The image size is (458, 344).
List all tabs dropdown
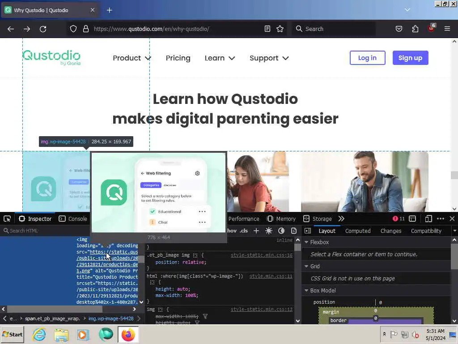(x=407, y=10)
